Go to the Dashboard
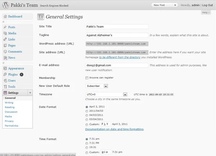The image size is (216, 156). coord(15,17)
